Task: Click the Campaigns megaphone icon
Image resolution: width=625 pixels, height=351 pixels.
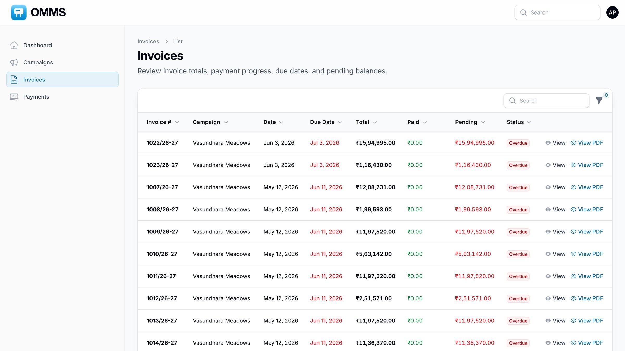Action: (x=14, y=62)
